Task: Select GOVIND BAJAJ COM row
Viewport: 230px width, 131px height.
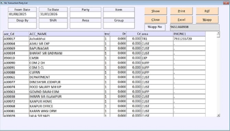Action: point(104,92)
